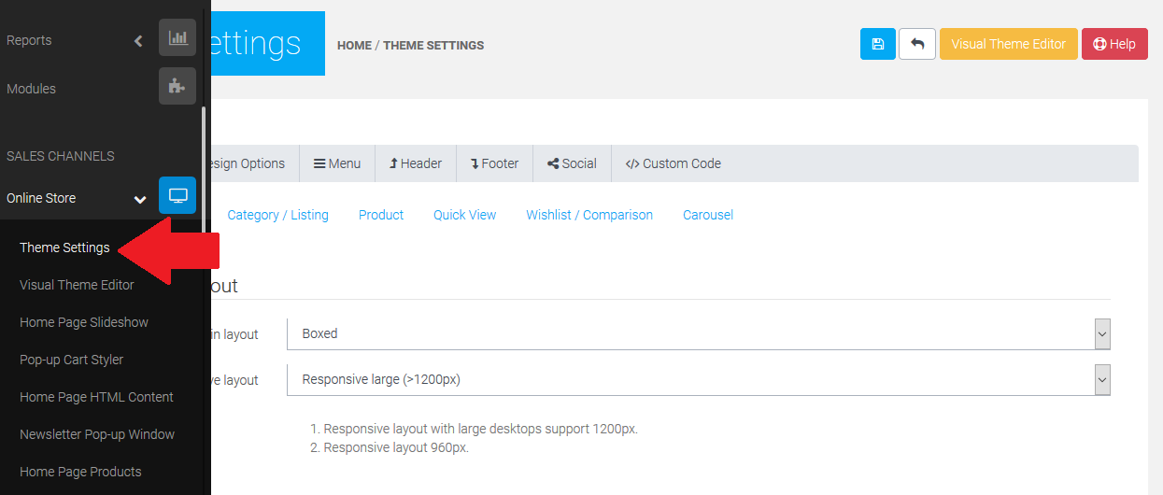The width and height of the screenshot is (1163, 495).
Task: Select the Social tab
Action: [x=572, y=163]
